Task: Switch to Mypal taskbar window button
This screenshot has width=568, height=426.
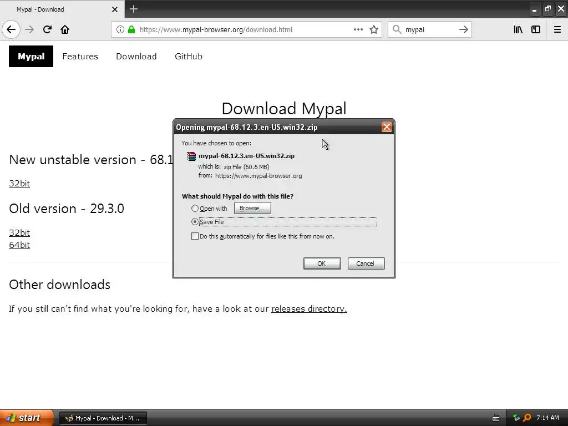Action: point(103,418)
